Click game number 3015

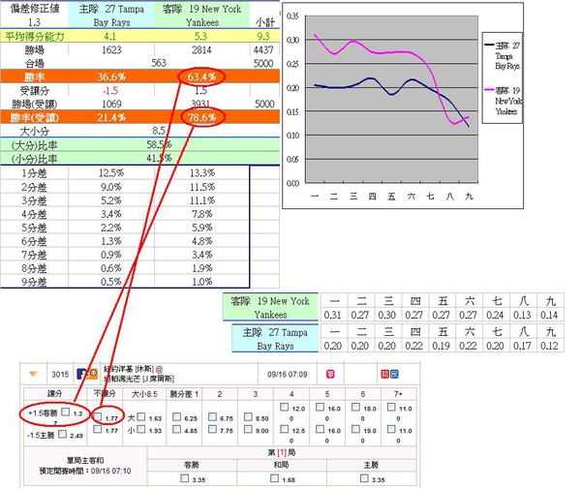(x=60, y=374)
